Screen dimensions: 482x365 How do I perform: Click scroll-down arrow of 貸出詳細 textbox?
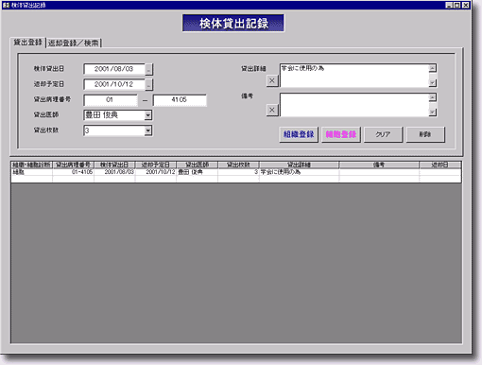click(433, 82)
